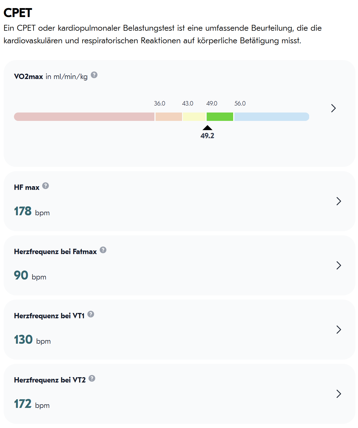Expand VO2max details with chevron arrow
Viewport: 358px width, 428px height.
point(333,108)
